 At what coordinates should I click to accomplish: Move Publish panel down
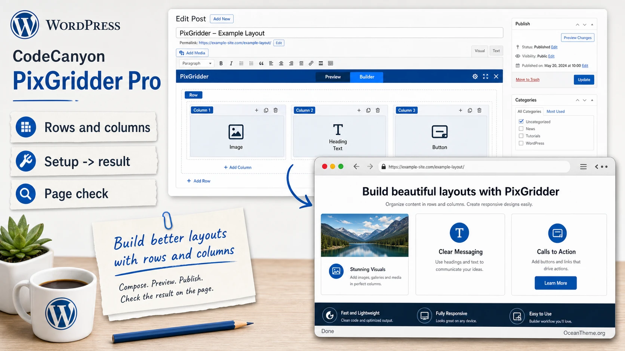(x=585, y=25)
